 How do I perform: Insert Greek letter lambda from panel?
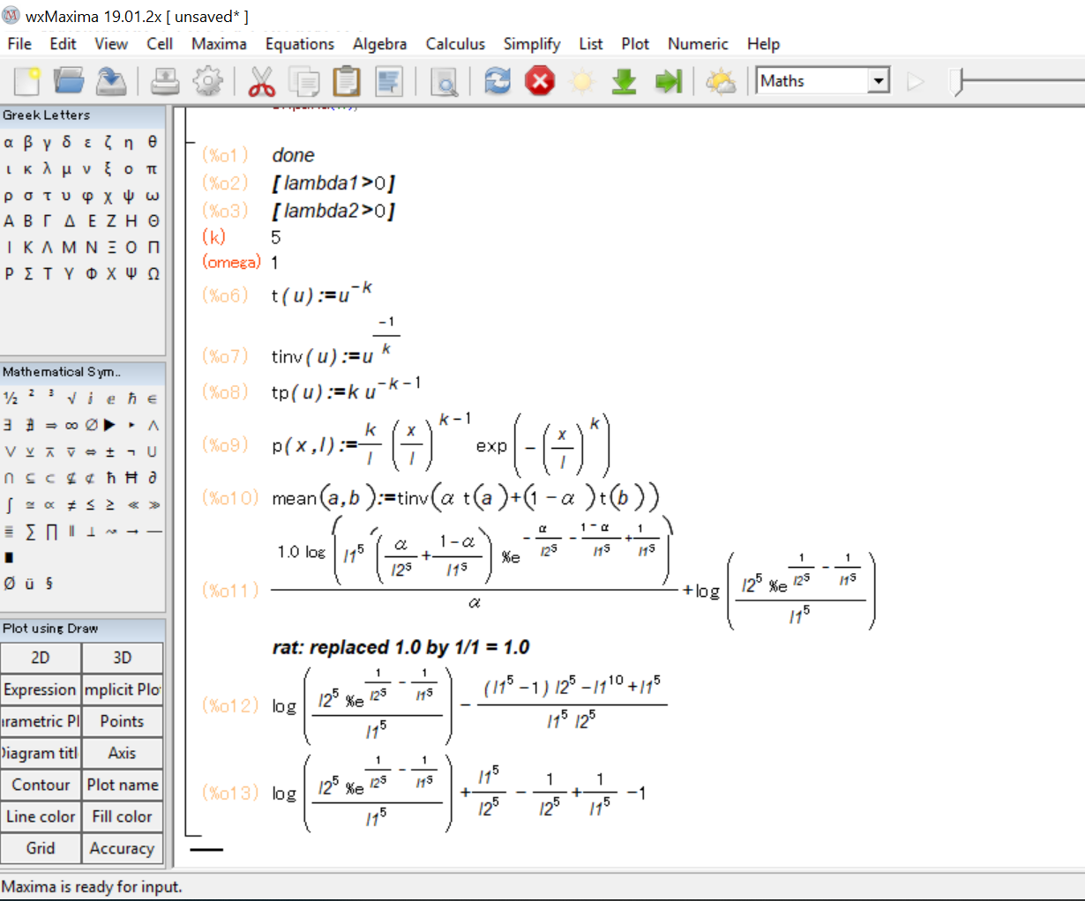point(48,168)
